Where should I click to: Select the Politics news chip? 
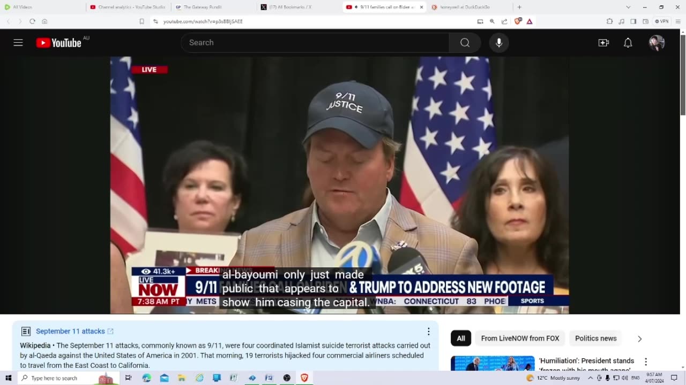click(x=596, y=338)
